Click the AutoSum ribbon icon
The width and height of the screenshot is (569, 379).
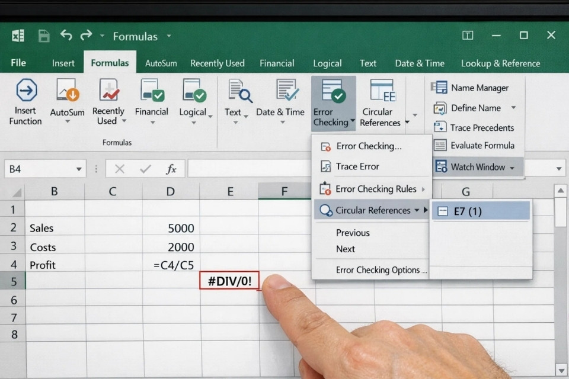tap(67, 91)
